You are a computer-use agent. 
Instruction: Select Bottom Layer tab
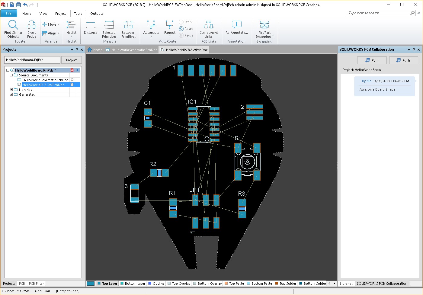point(133,284)
